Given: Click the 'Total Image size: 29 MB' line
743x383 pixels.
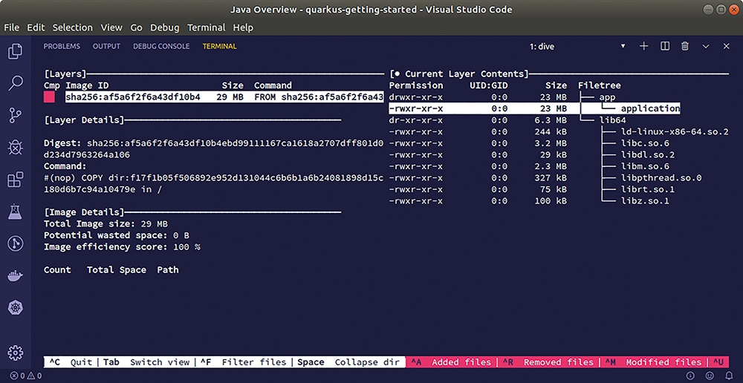Looking at the screenshot, I should pos(106,224).
